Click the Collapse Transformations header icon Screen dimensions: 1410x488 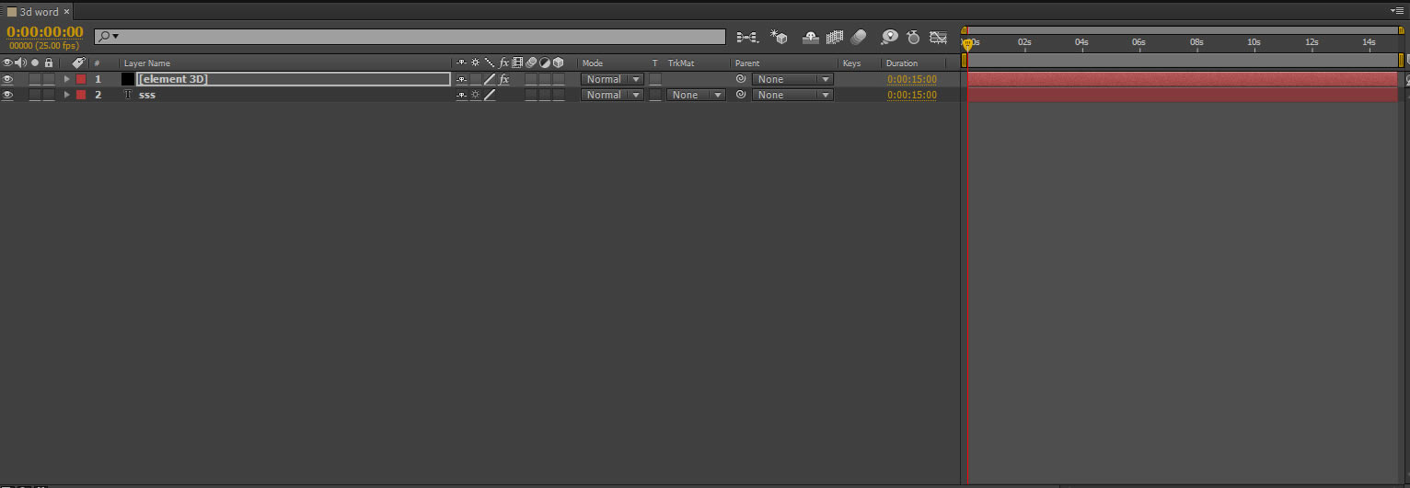pyautogui.click(x=476, y=63)
